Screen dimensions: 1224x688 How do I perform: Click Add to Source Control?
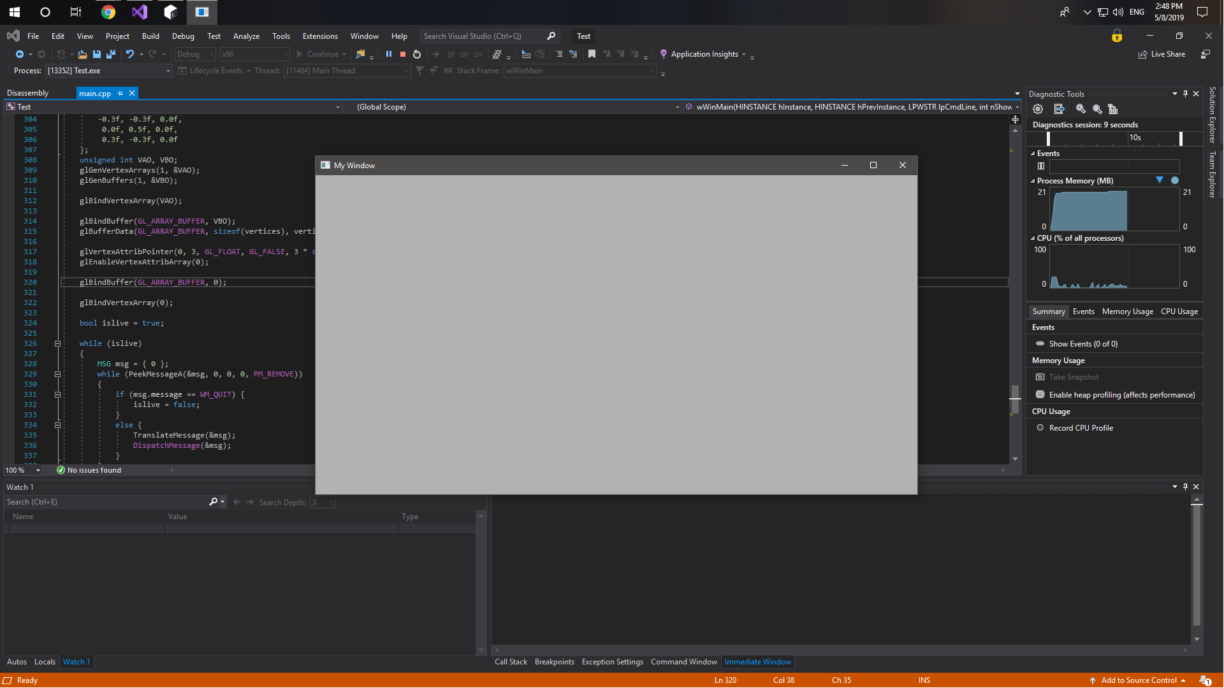(x=1139, y=680)
